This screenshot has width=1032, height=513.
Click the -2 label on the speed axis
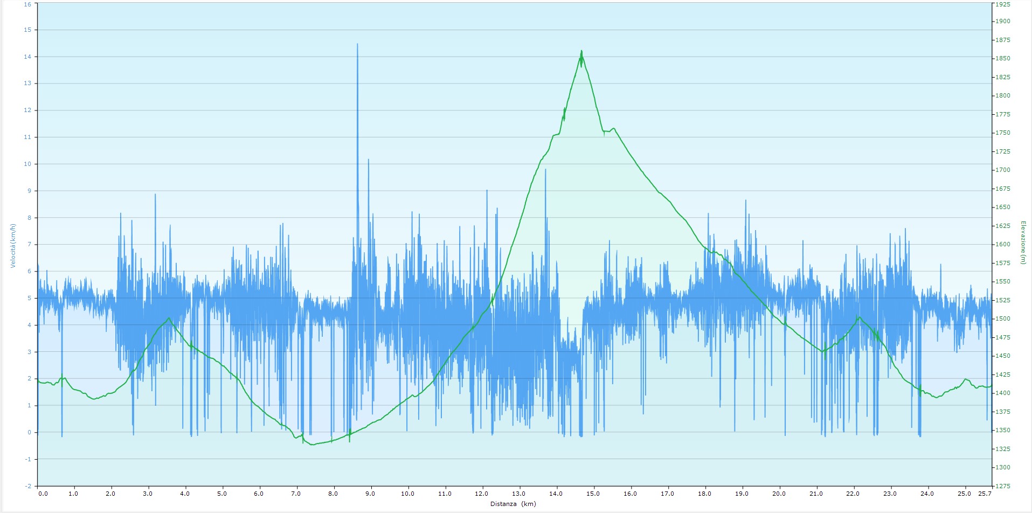click(27, 486)
